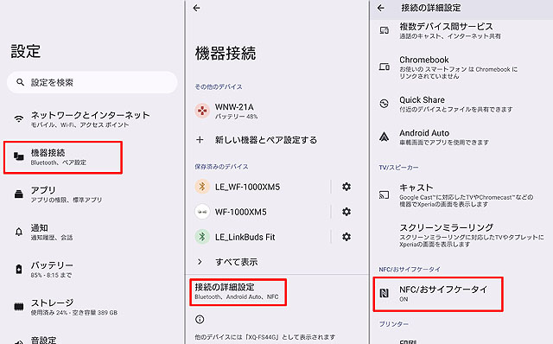553x344 pixels.
Task: Go back from 接続の詳細設定 screen
Action: click(x=381, y=8)
